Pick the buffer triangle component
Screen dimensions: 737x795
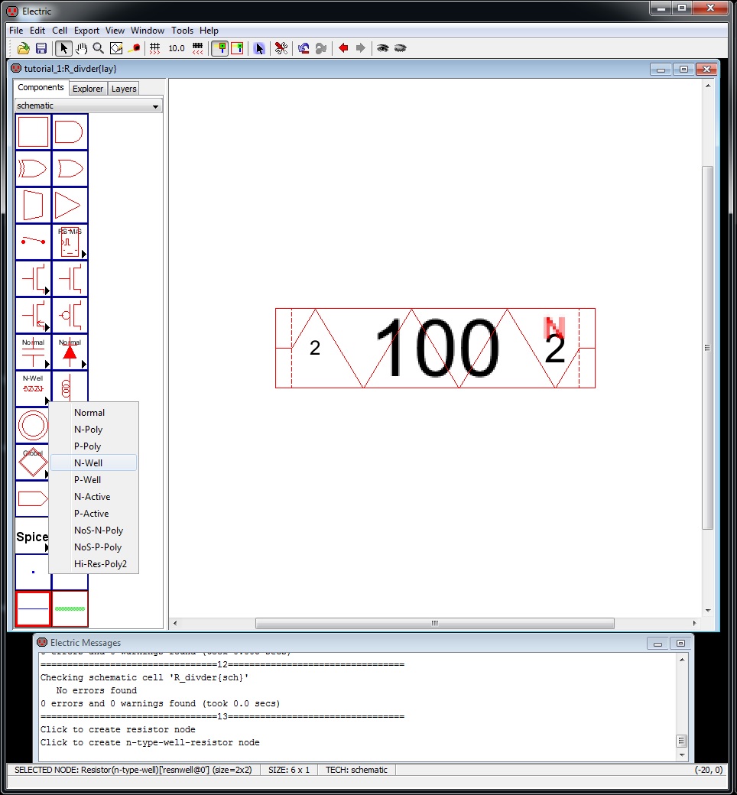[x=70, y=206]
